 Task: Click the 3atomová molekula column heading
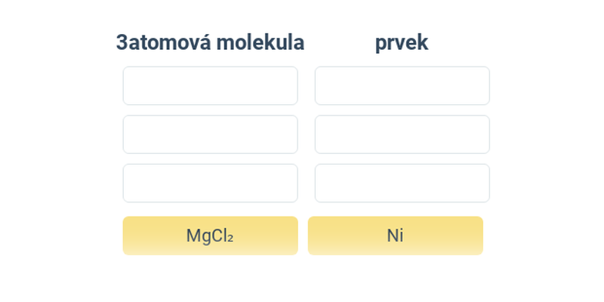(x=211, y=42)
